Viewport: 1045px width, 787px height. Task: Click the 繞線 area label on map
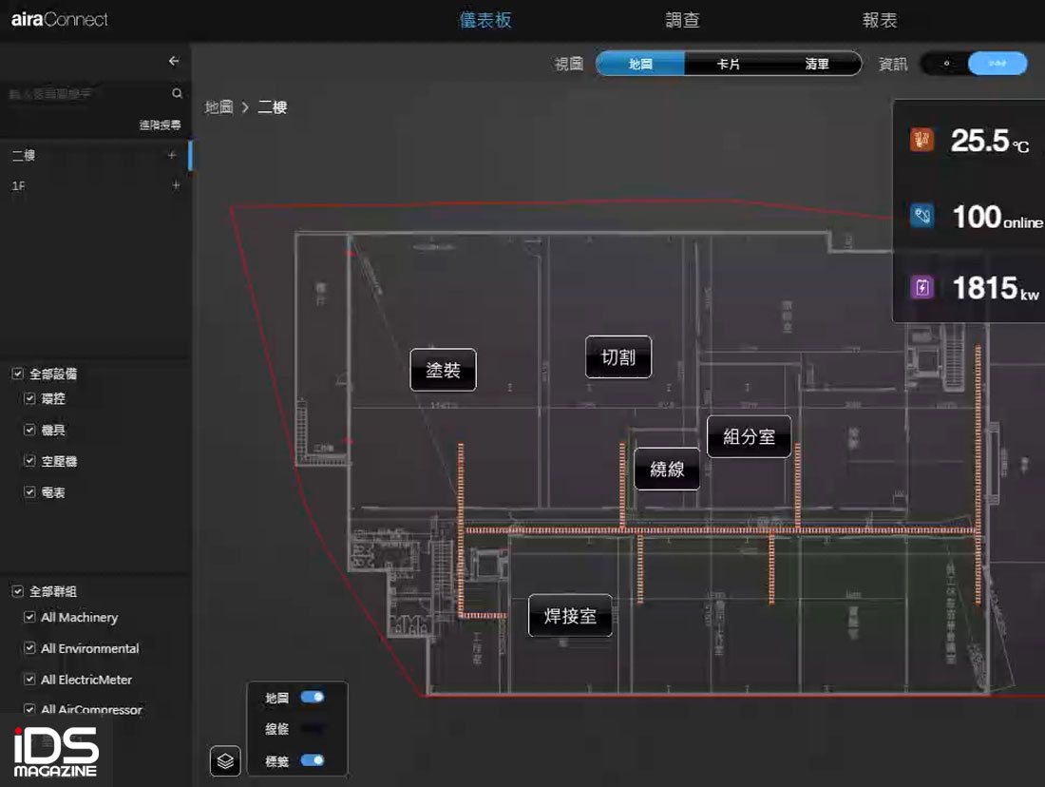click(667, 469)
